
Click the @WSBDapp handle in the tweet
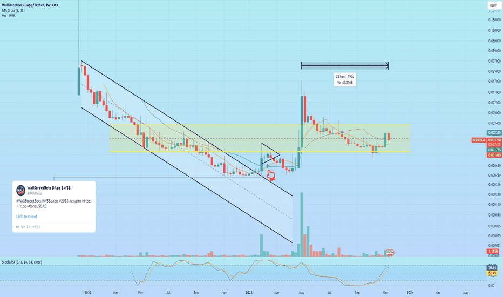coord(35,193)
